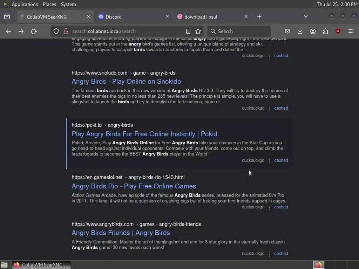Open Angry Birds Friends | Angry Birds result

point(121,233)
